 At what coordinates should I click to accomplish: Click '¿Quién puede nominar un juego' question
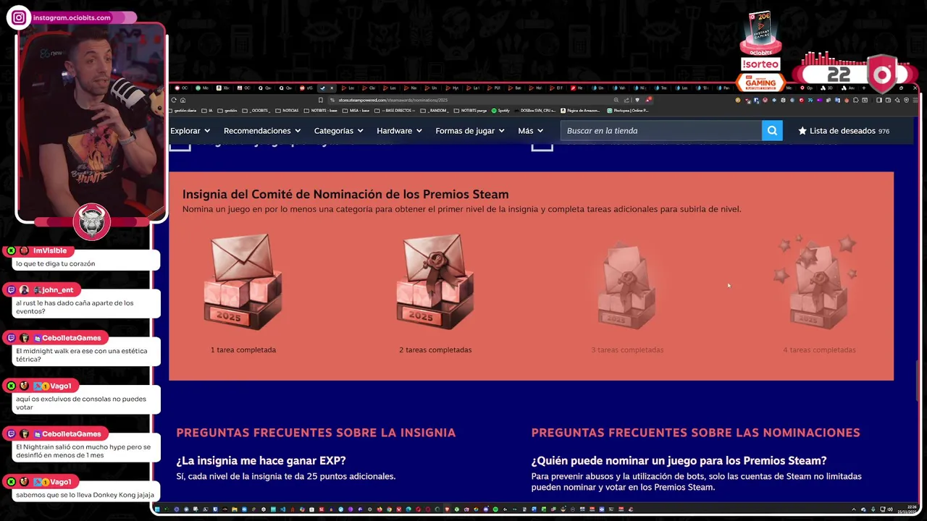[x=679, y=460]
